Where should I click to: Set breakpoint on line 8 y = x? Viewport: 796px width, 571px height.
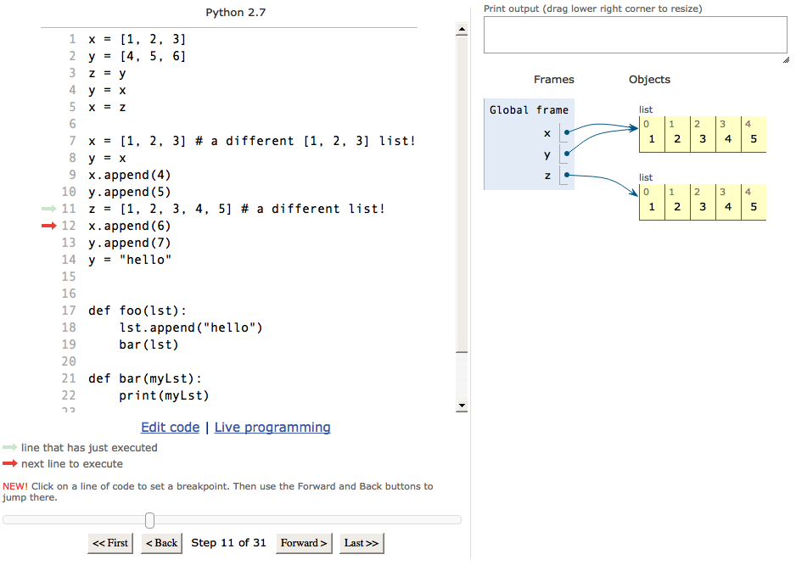click(x=107, y=158)
